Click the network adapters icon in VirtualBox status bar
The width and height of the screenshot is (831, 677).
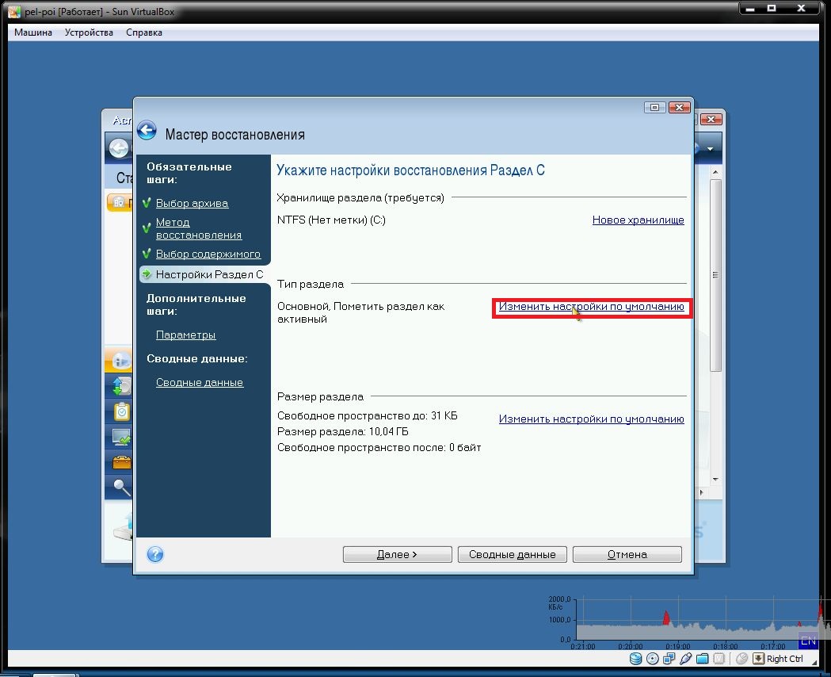[x=669, y=659]
